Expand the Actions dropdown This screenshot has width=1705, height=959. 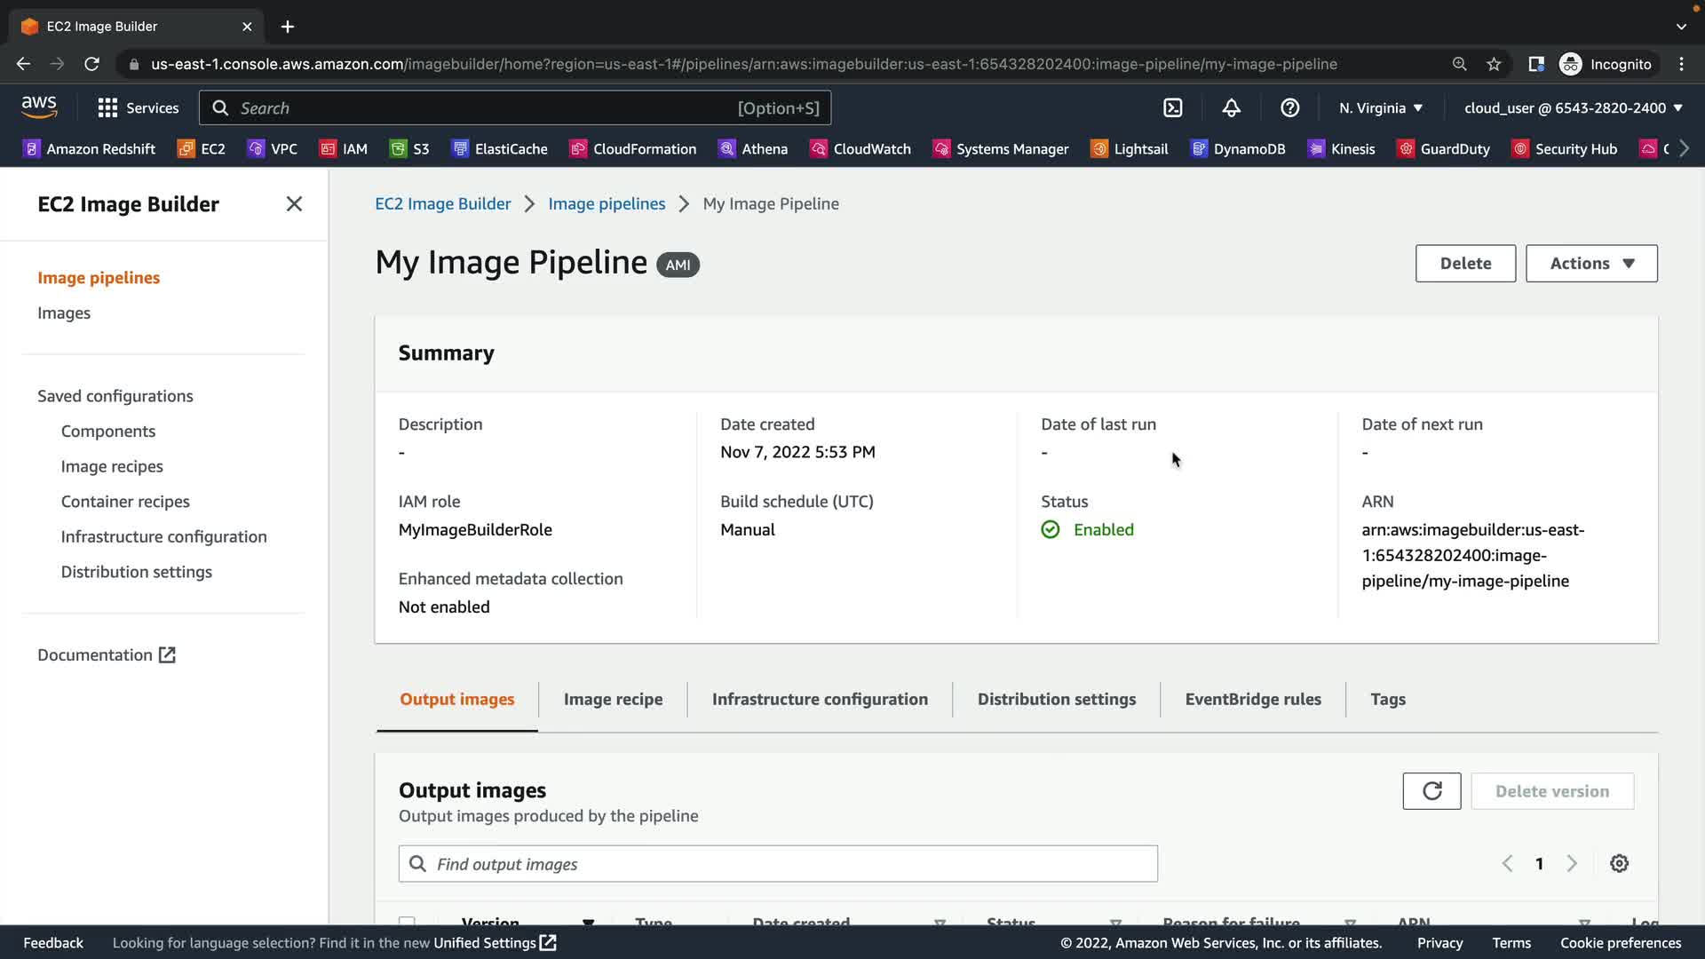pyautogui.click(x=1591, y=264)
